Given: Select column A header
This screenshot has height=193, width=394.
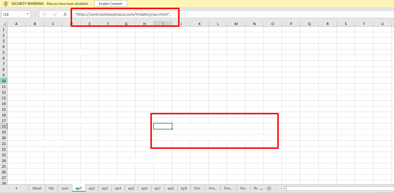Looking at the screenshot, I should coord(16,24).
